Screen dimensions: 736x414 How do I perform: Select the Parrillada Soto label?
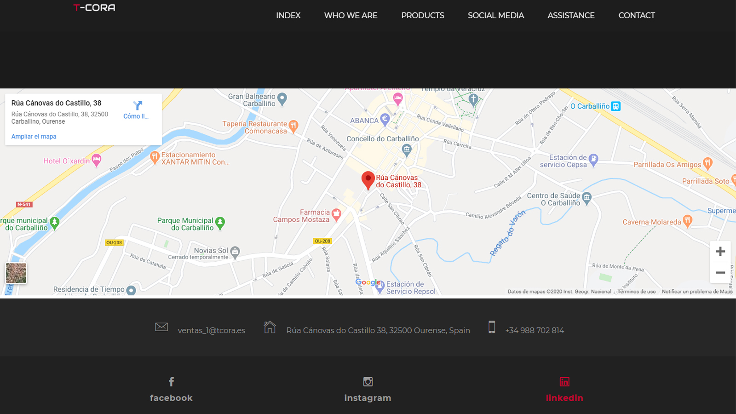click(x=706, y=181)
